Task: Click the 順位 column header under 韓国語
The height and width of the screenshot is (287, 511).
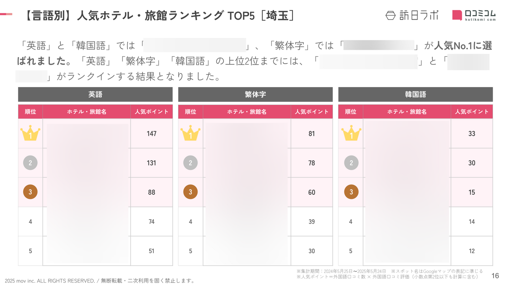Action: pyautogui.click(x=351, y=112)
